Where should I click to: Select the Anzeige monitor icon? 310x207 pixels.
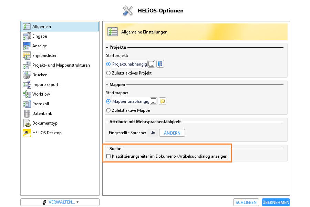click(x=27, y=46)
